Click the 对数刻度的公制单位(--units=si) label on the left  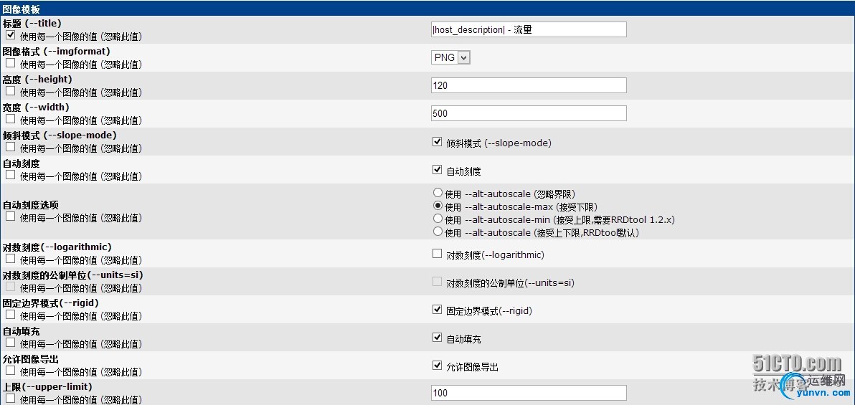click(73, 275)
